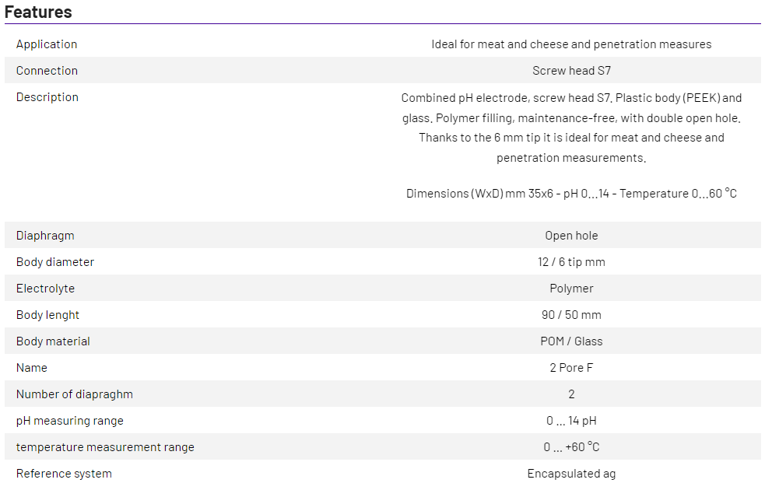Screen dimensions: 765x490
Task: Select the 'Open hole' diaphragm value
Action: tap(571, 236)
